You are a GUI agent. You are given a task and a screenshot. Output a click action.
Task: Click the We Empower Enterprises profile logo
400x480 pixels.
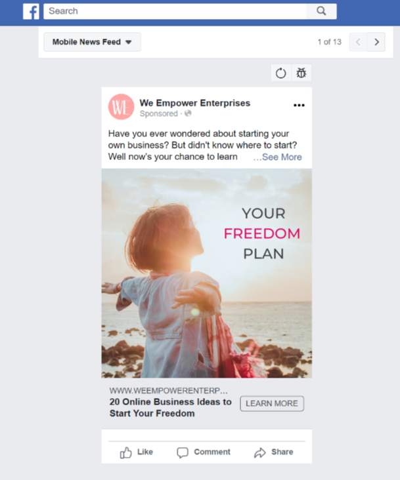pos(121,107)
